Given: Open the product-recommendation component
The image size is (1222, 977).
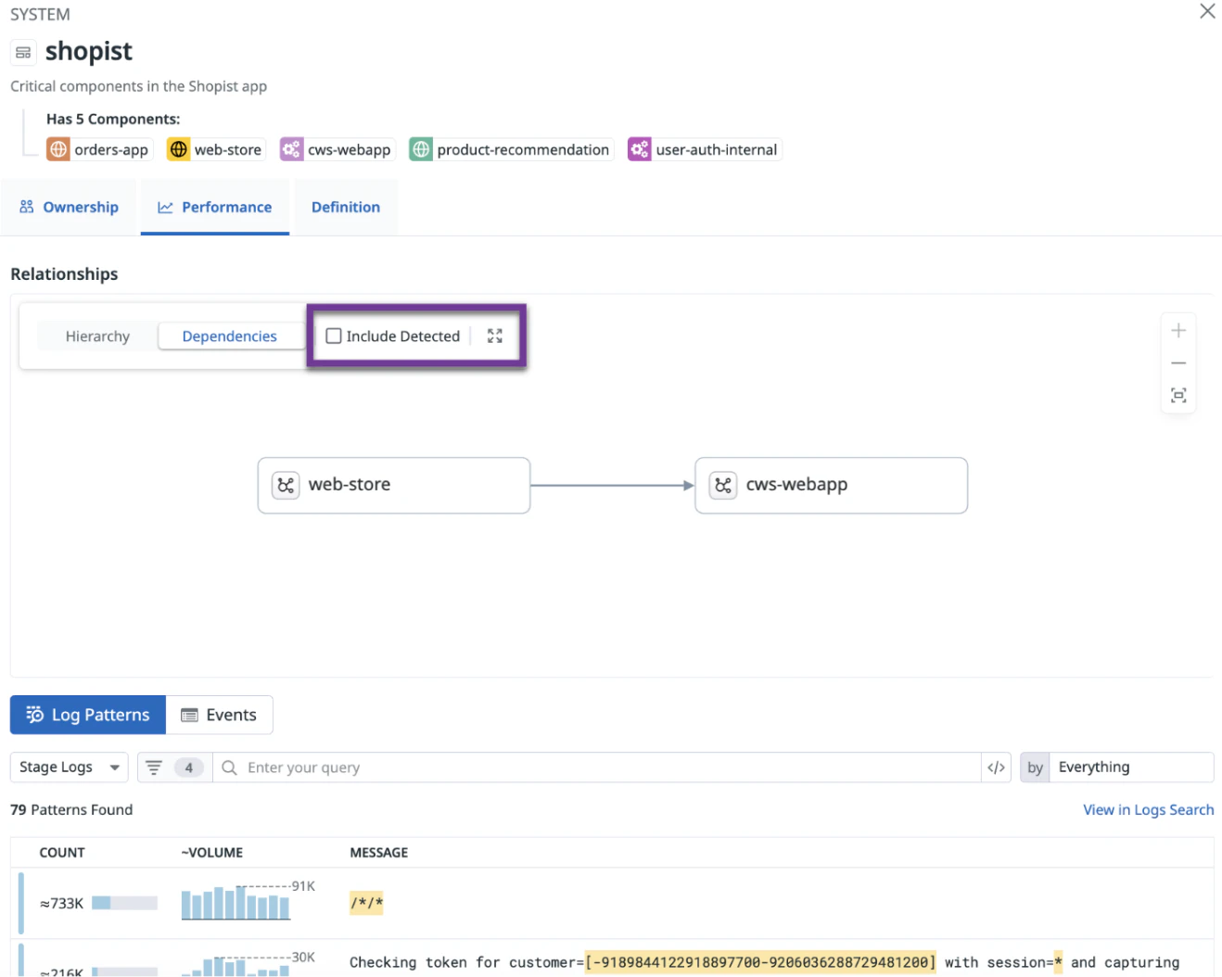Looking at the screenshot, I should 512,149.
